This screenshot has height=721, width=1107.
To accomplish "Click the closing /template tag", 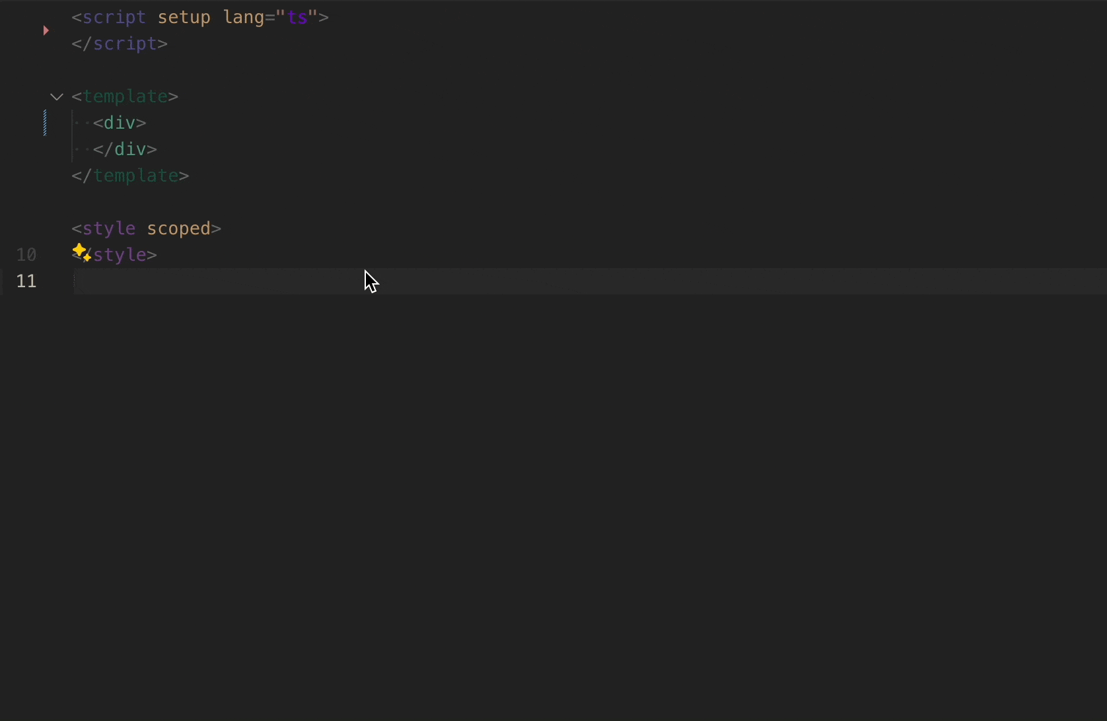I will (x=135, y=176).
